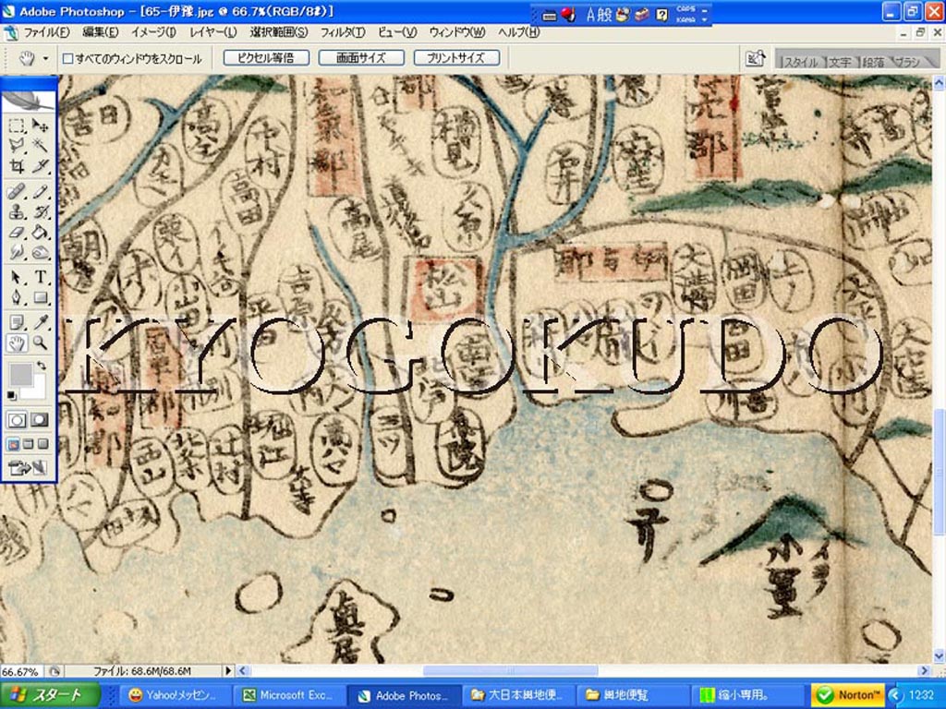946x709 pixels.
Task: Open the file browser icon in options bar
Action: pos(756,58)
